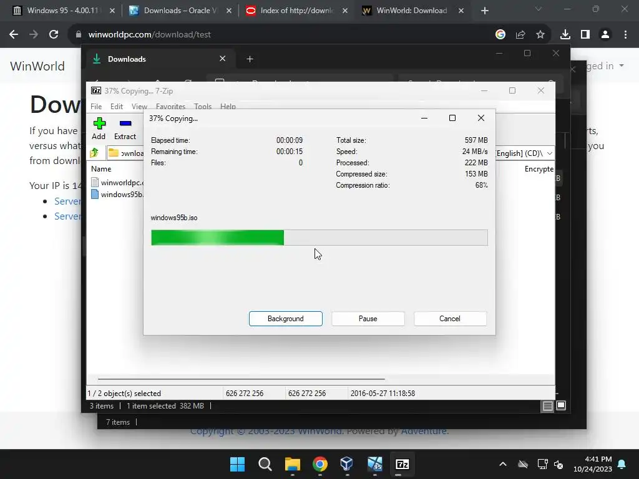Screen dimensions: 639x479
Task: Go back in Chrome browser
Action: [x=14, y=35]
